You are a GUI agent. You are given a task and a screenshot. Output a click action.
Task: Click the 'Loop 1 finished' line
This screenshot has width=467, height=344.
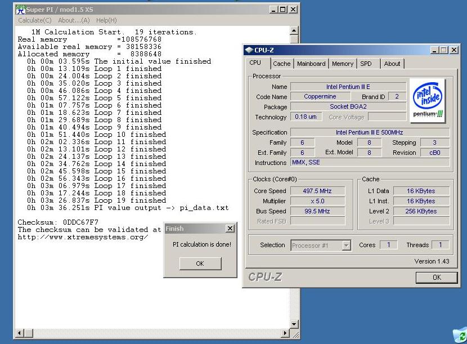click(95, 69)
